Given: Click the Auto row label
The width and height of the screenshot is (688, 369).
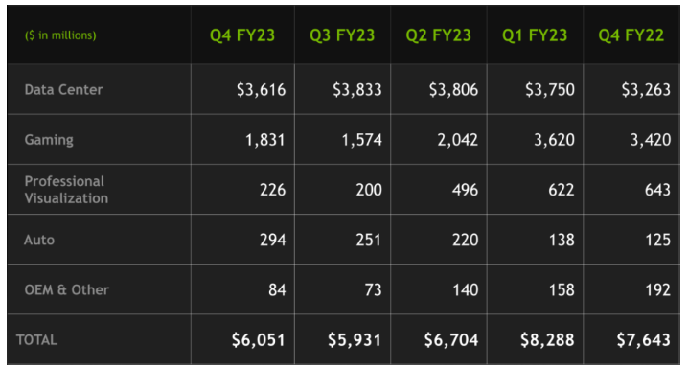Looking at the screenshot, I should click(39, 240).
